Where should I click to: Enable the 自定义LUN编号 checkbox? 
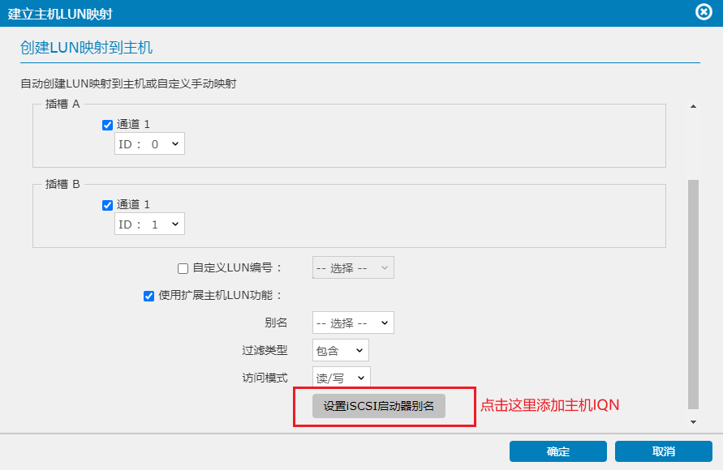[x=183, y=268]
